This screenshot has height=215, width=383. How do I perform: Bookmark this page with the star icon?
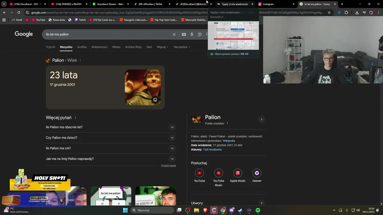pyautogui.click(x=329, y=13)
